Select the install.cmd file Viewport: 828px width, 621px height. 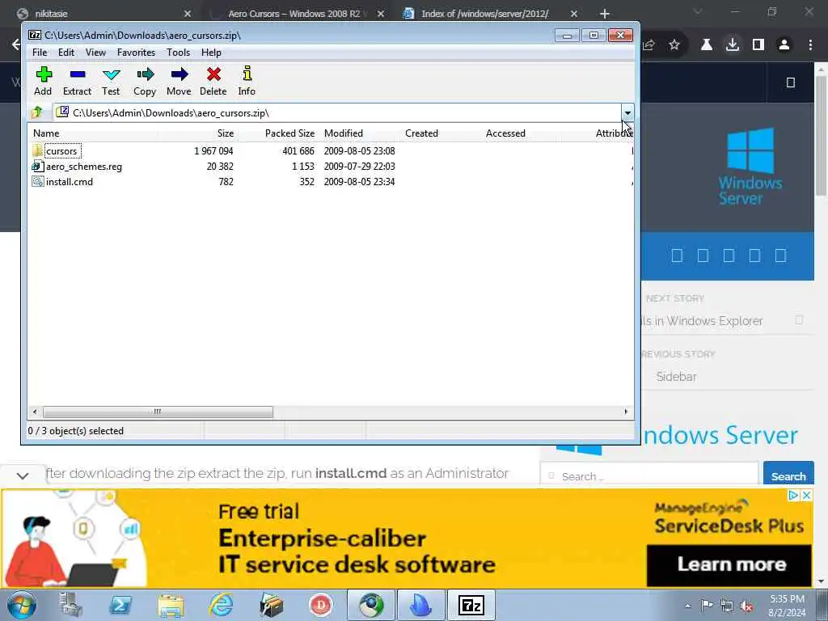point(63,182)
